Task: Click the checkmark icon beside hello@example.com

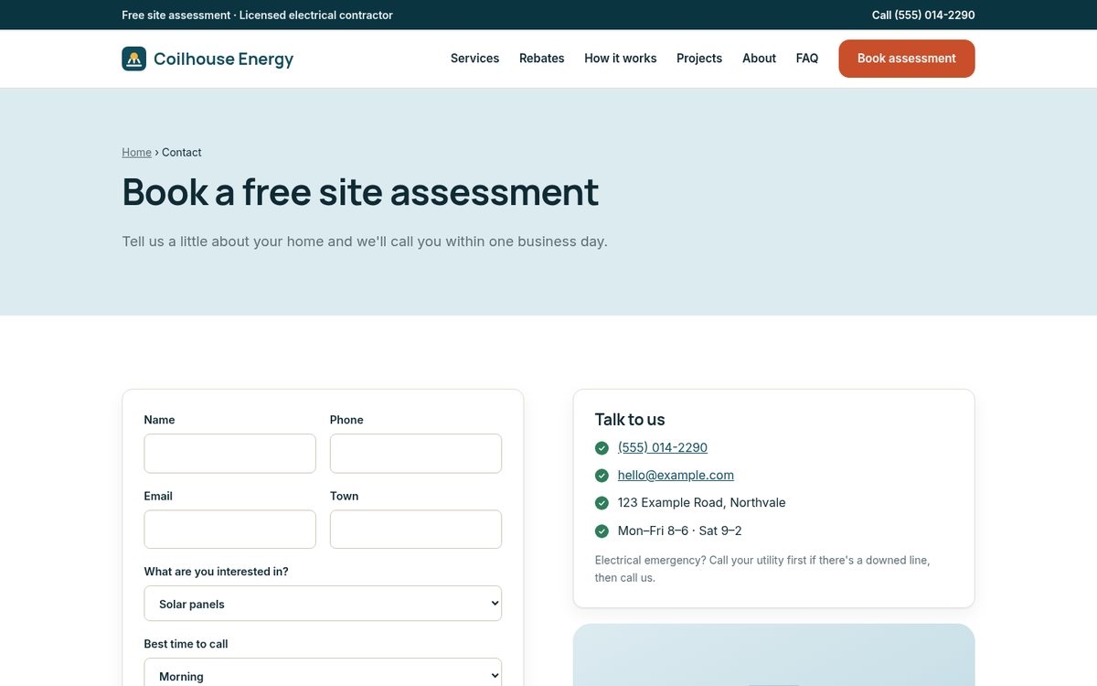Action: pos(602,476)
